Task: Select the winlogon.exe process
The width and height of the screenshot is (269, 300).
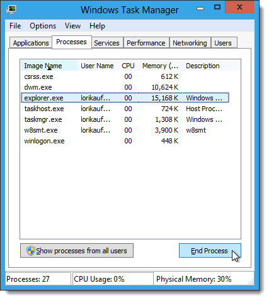Action: tap(125, 141)
